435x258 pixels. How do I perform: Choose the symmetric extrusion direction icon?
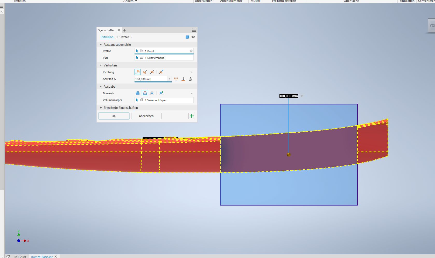(x=152, y=72)
